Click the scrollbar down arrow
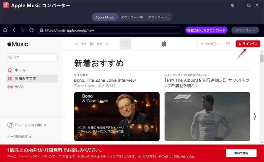The image size is (264, 162). (262, 142)
